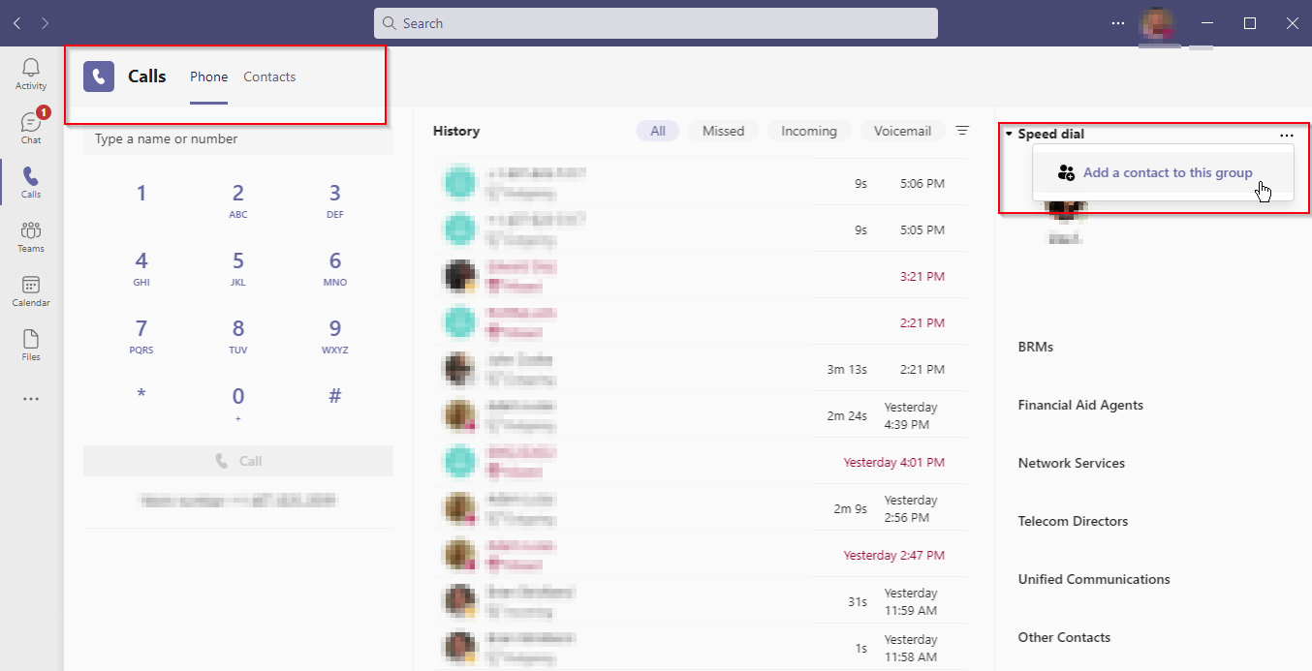
Task: Click the purple Calls phone icon
Action: [99, 76]
